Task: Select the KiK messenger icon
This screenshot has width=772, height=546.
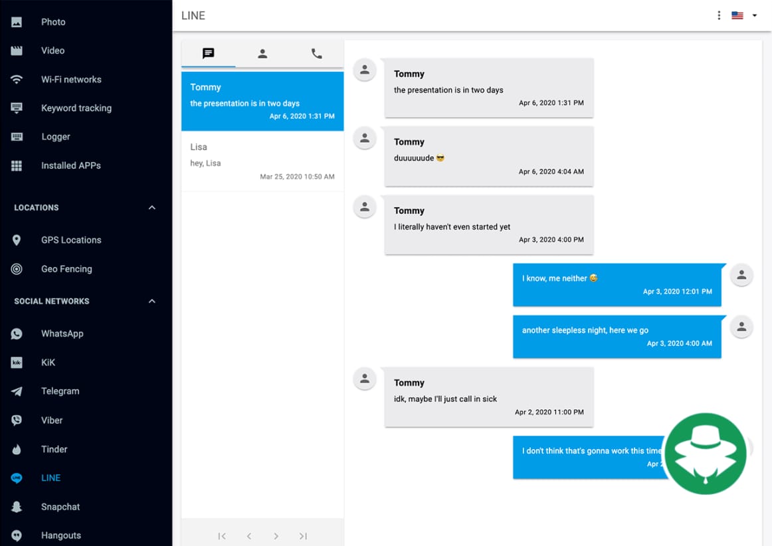Action: click(17, 363)
